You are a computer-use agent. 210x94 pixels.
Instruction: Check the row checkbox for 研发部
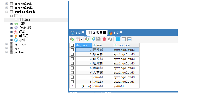[x=72, y=59]
